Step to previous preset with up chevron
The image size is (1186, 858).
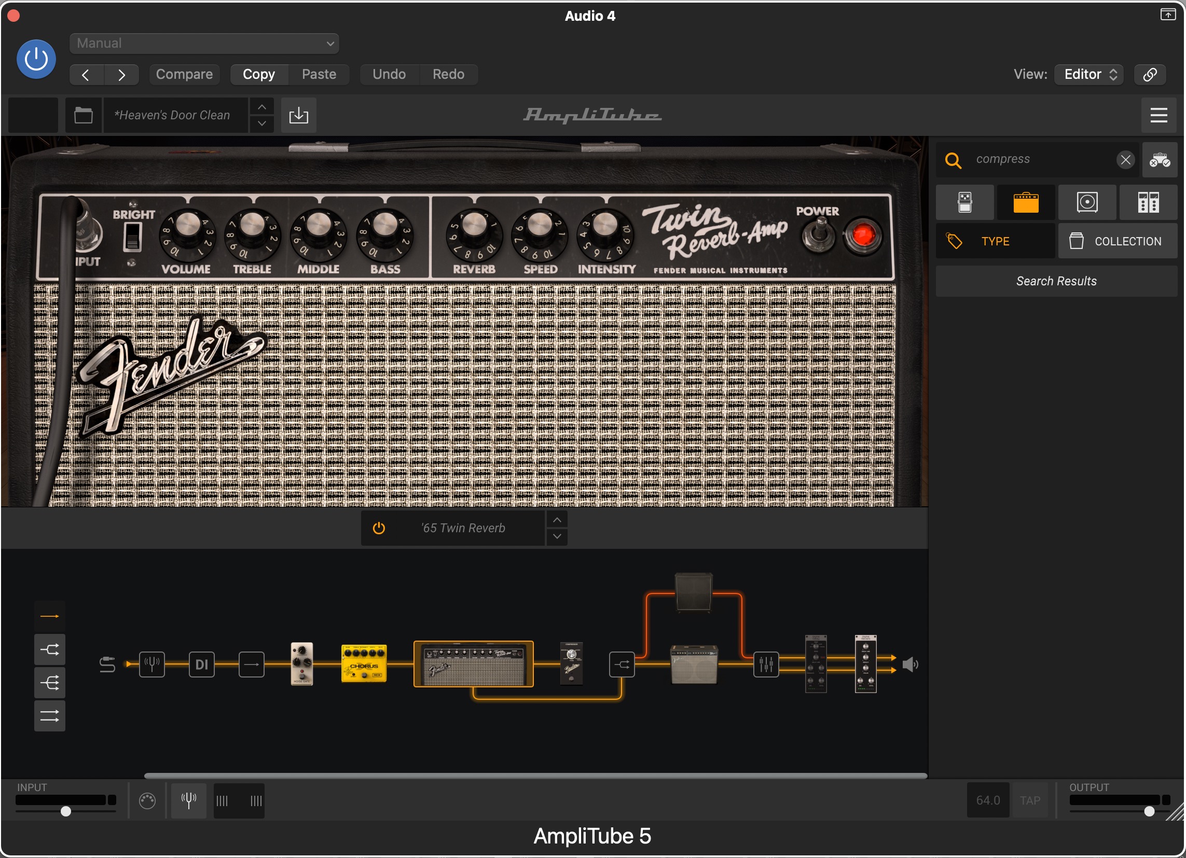262,107
